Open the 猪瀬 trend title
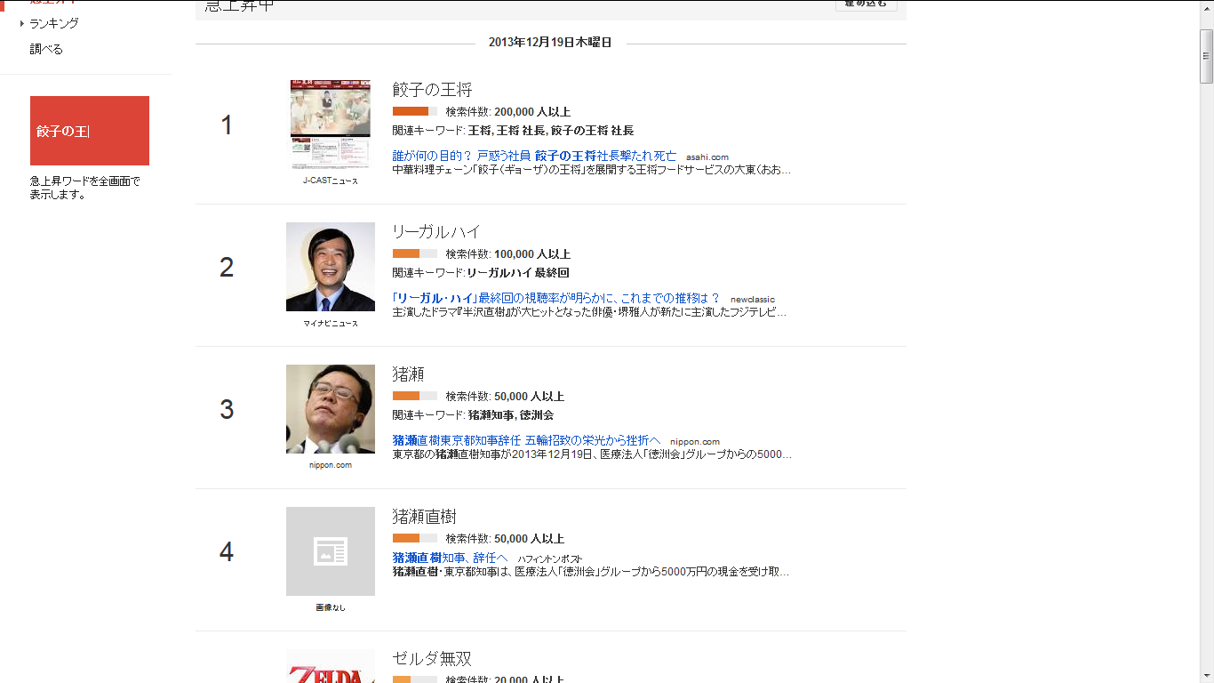The image size is (1214, 683). pos(408,374)
